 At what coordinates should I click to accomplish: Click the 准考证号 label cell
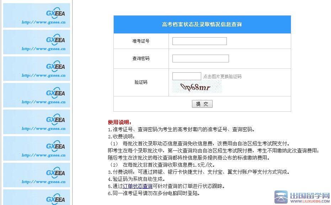(x=141, y=41)
